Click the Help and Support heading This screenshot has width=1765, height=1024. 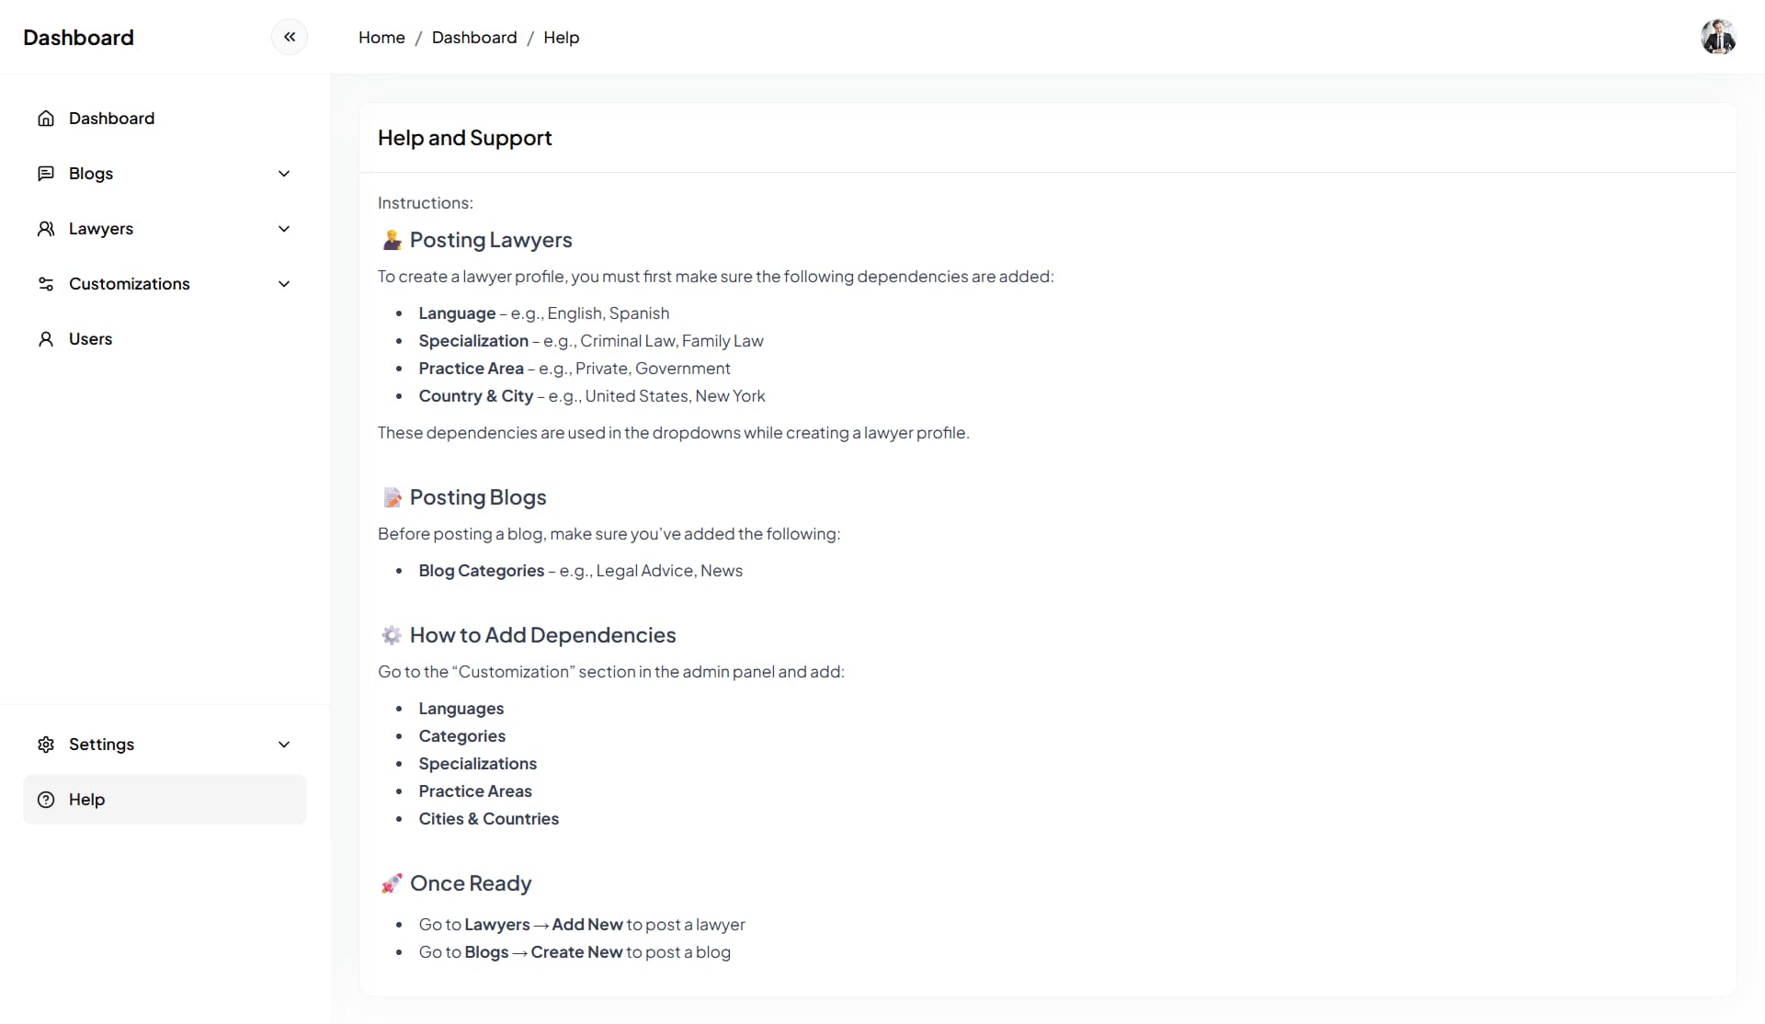coord(464,138)
